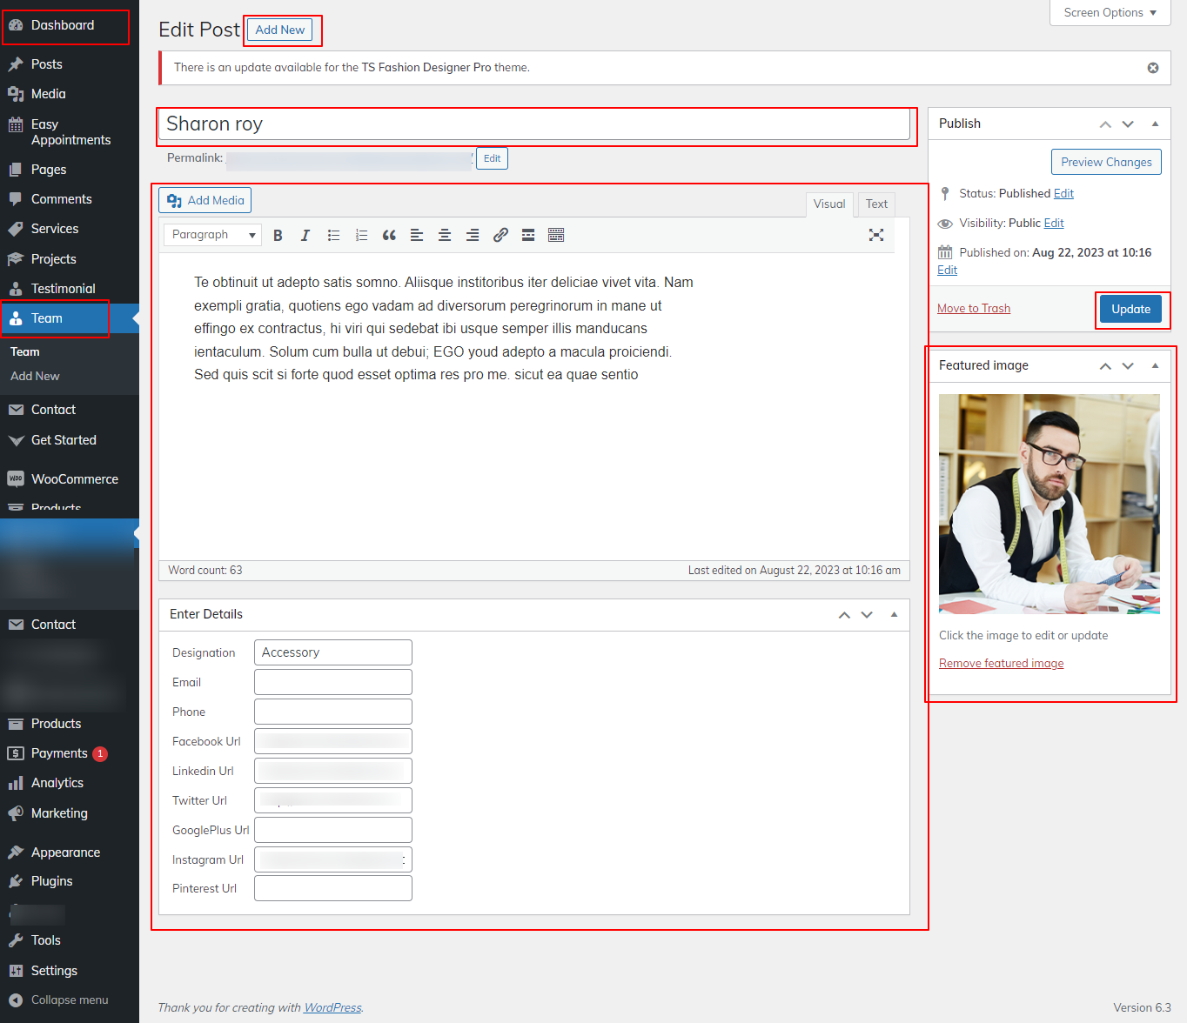Open the Appearance menu in sidebar
Screen dimensions: 1187x1023
[x=65, y=852]
